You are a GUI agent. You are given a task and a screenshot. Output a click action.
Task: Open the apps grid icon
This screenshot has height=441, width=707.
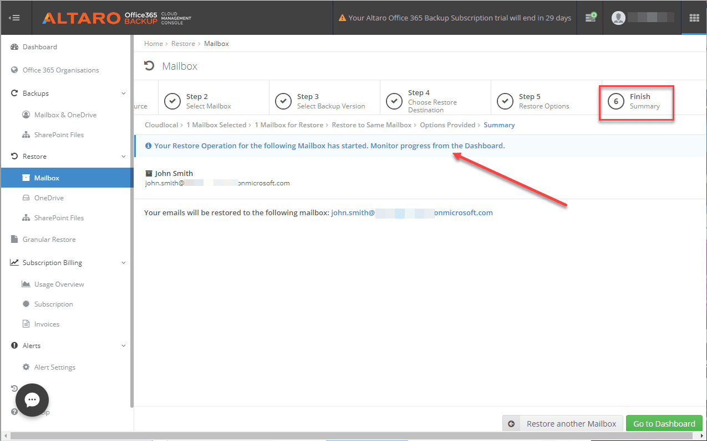coord(694,18)
